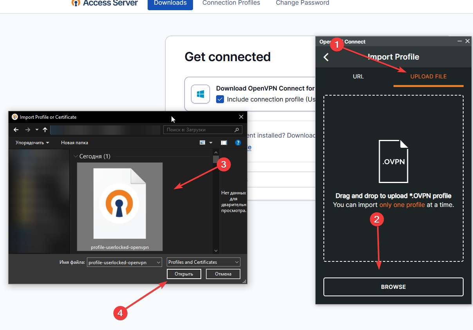Click the blurred address bar in file dialog

point(105,130)
